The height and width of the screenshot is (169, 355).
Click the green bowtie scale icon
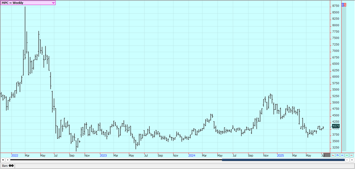347,155
